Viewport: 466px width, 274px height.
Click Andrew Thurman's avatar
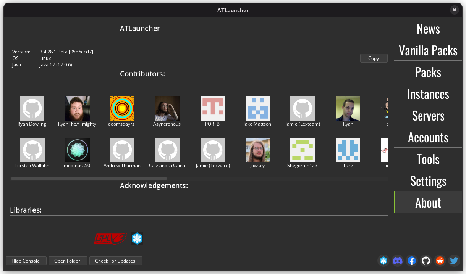coord(122,150)
